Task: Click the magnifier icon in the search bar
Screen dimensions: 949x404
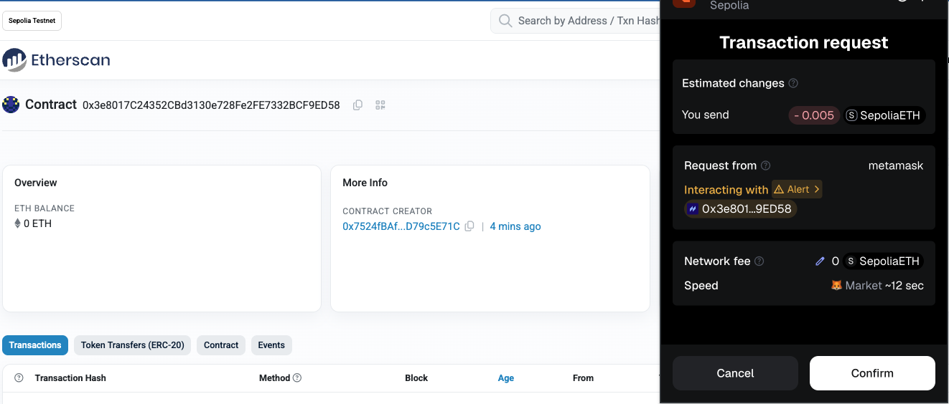Action: click(505, 21)
